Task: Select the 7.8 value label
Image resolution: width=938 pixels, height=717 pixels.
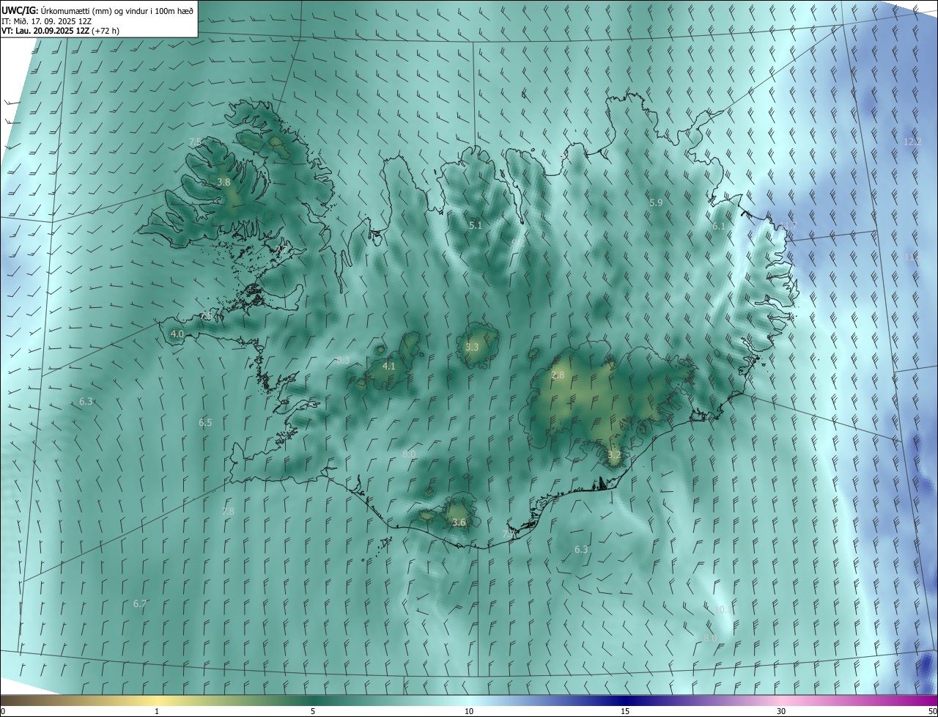Action: [228, 511]
